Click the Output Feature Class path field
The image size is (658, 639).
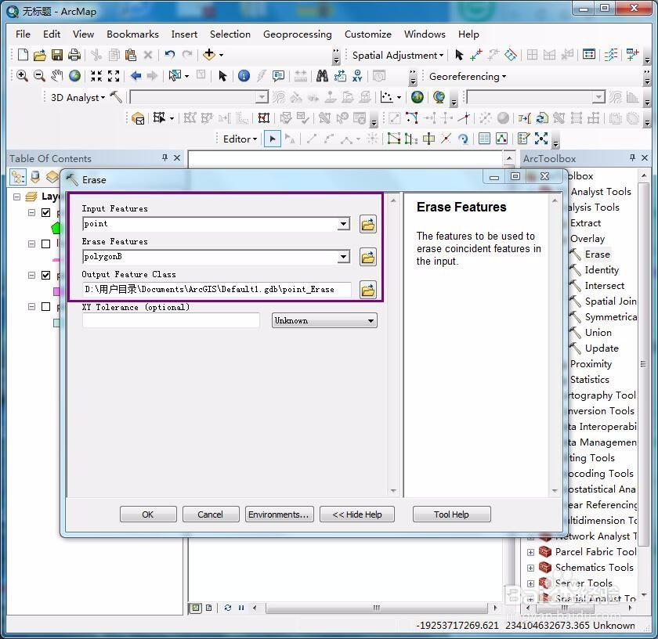[217, 289]
